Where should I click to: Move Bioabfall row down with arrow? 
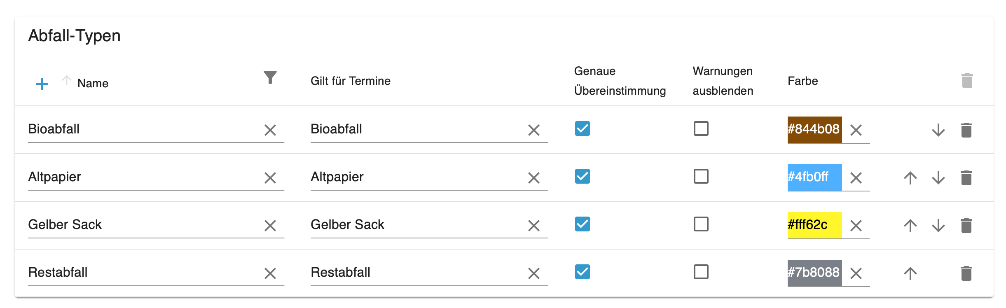point(938,130)
